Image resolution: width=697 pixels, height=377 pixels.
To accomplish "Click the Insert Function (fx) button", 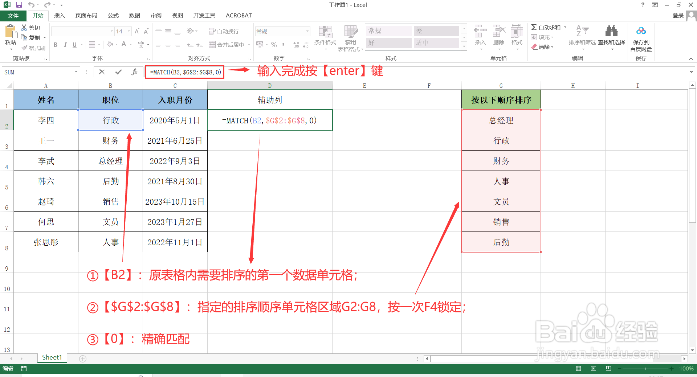I will [x=135, y=71].
